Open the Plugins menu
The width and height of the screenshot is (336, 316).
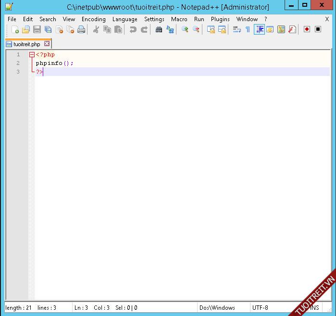coord(220,19)
